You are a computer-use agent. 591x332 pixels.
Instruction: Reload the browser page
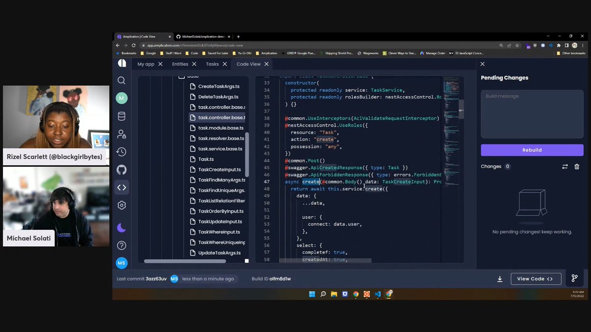click(x=133, y=45)
